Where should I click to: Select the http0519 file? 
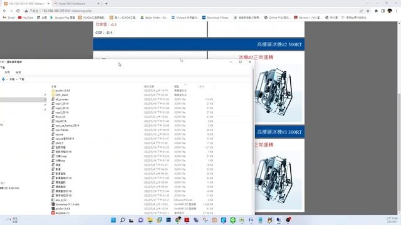tap(61, 121)
